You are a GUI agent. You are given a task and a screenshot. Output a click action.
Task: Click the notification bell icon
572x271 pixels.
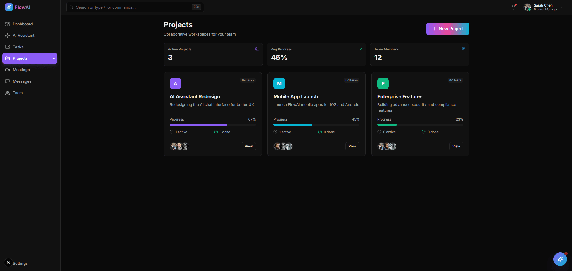tap(513, 7)
